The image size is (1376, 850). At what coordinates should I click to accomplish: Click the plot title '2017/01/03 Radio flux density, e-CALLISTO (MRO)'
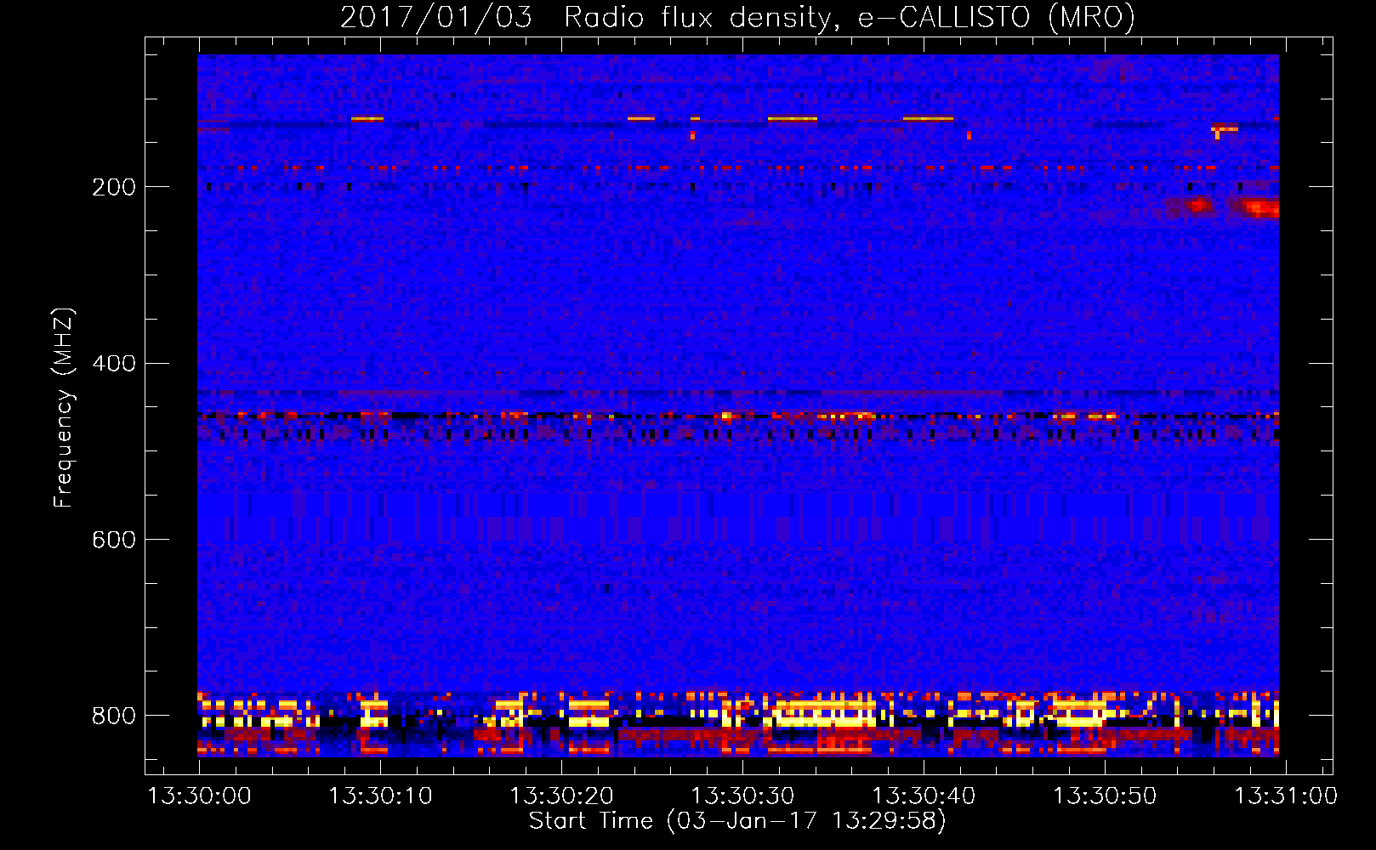[737, 18]
